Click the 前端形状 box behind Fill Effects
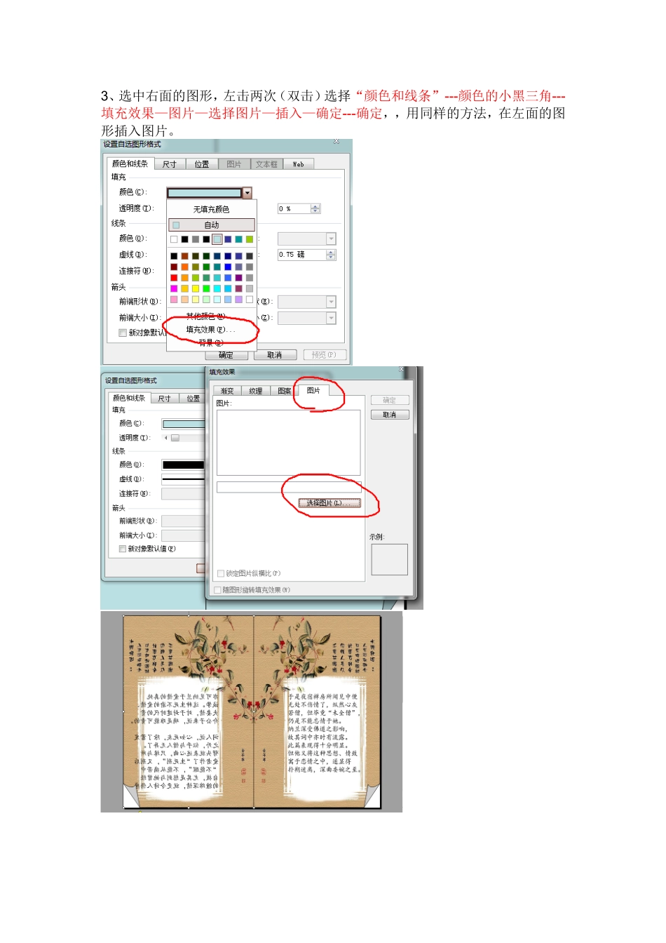Screen dimensions: 666x943 click(183, 521)
